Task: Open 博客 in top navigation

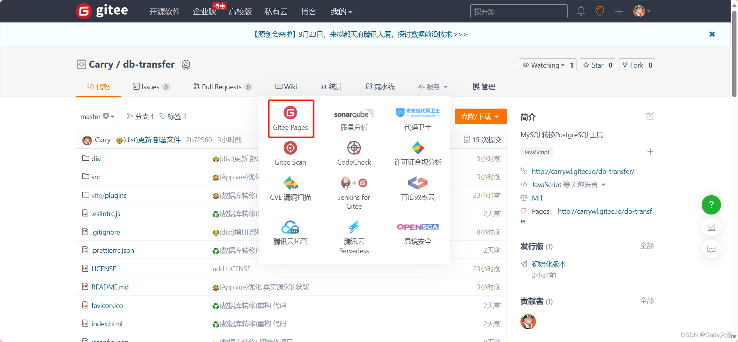Action: 309,12
